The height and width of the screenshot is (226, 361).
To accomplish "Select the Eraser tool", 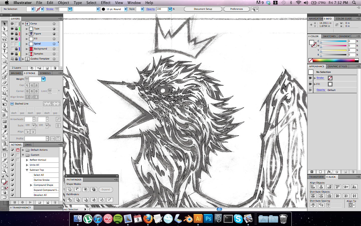I will (x=5, y=83).
